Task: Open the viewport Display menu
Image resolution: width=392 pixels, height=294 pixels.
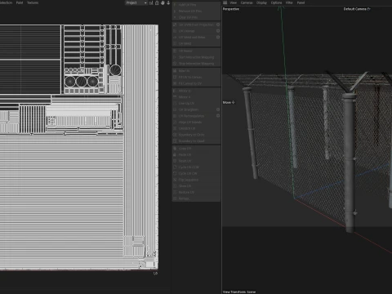Action: (x=261, y=2)
